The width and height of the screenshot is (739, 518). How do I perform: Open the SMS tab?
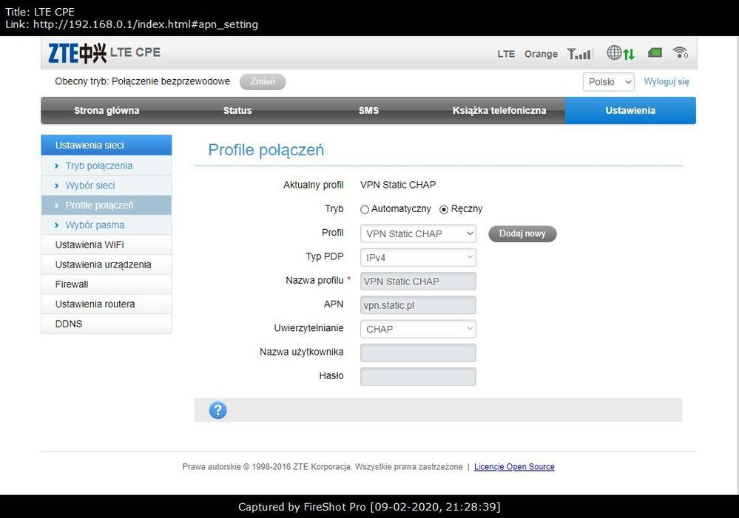pos(368,111)
